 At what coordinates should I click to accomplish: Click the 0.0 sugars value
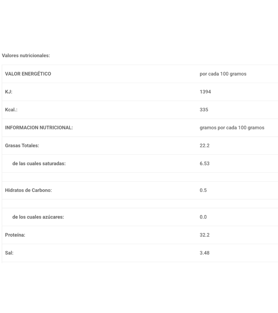click(x=203, y=217)
